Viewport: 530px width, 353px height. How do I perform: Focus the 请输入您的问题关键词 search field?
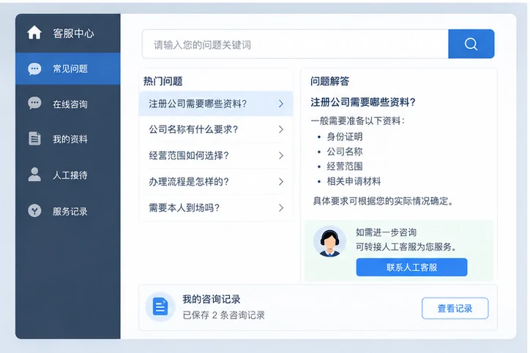[x=296, y=44]
